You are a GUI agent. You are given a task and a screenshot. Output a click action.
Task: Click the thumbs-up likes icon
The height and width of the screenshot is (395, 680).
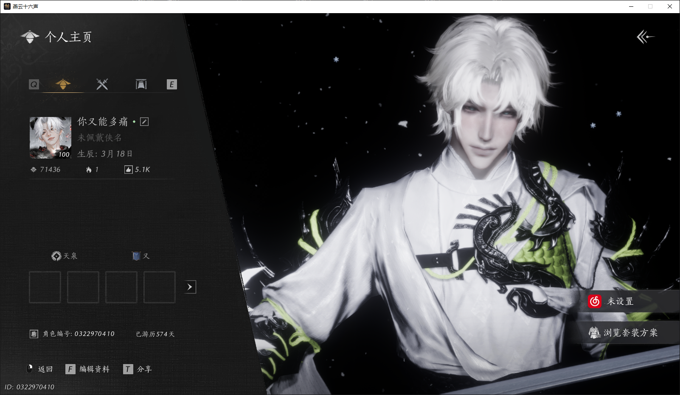pyautogui.click(x=128, y=170)
